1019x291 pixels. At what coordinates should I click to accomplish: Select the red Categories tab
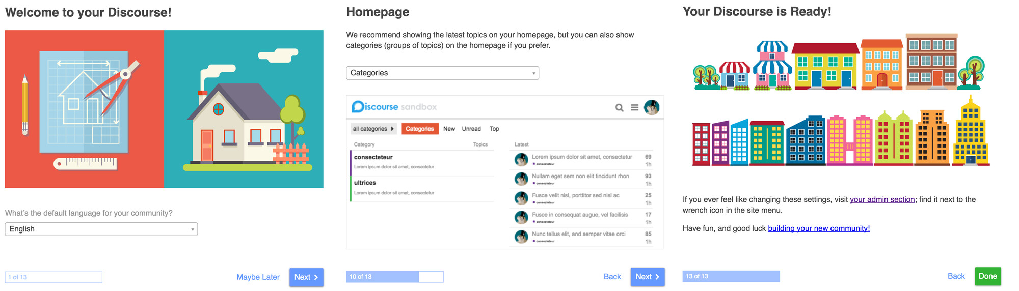420,129
